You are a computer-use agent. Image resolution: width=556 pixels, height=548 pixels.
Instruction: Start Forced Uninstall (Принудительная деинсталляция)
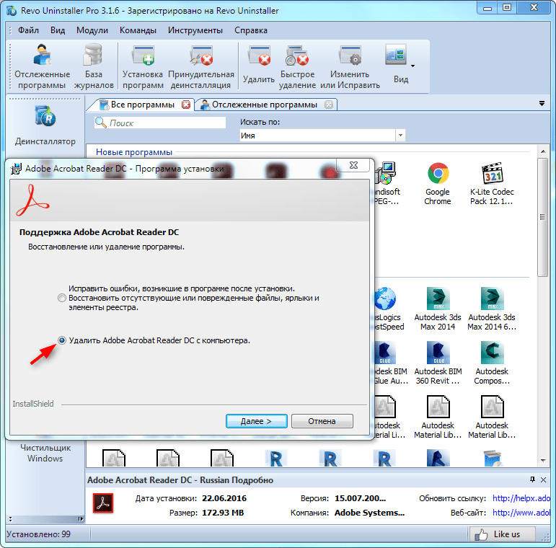200,66
